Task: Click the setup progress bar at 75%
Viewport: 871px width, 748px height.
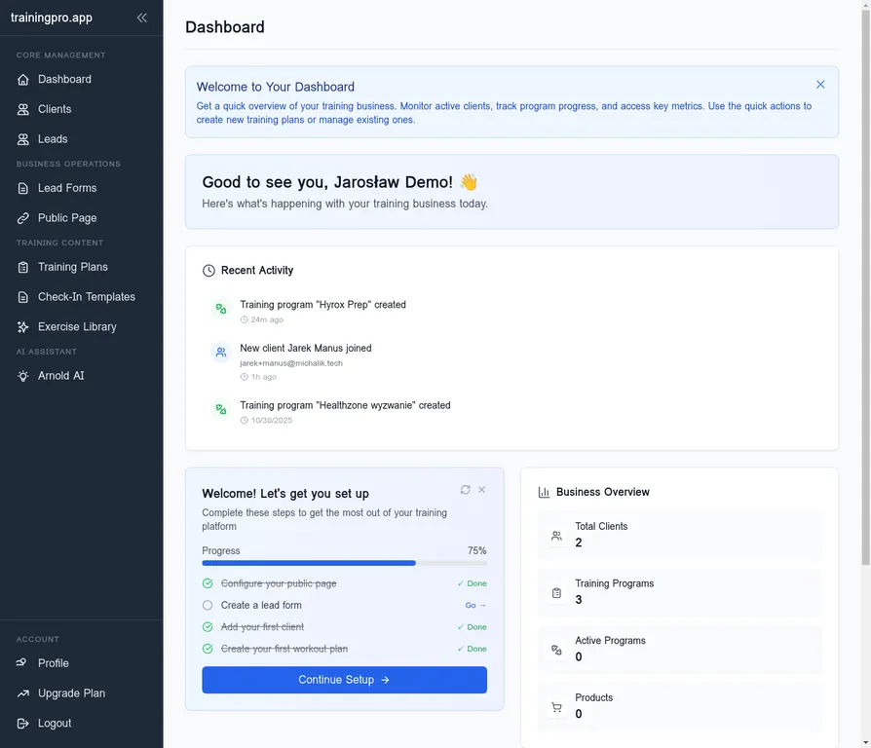Action: [344, 563]
